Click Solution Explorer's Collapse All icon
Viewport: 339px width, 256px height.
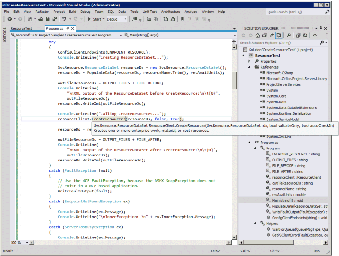(x=264, y=35)
